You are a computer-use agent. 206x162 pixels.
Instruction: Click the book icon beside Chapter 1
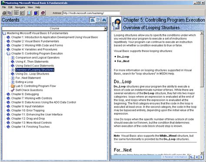tap(8, 37)
